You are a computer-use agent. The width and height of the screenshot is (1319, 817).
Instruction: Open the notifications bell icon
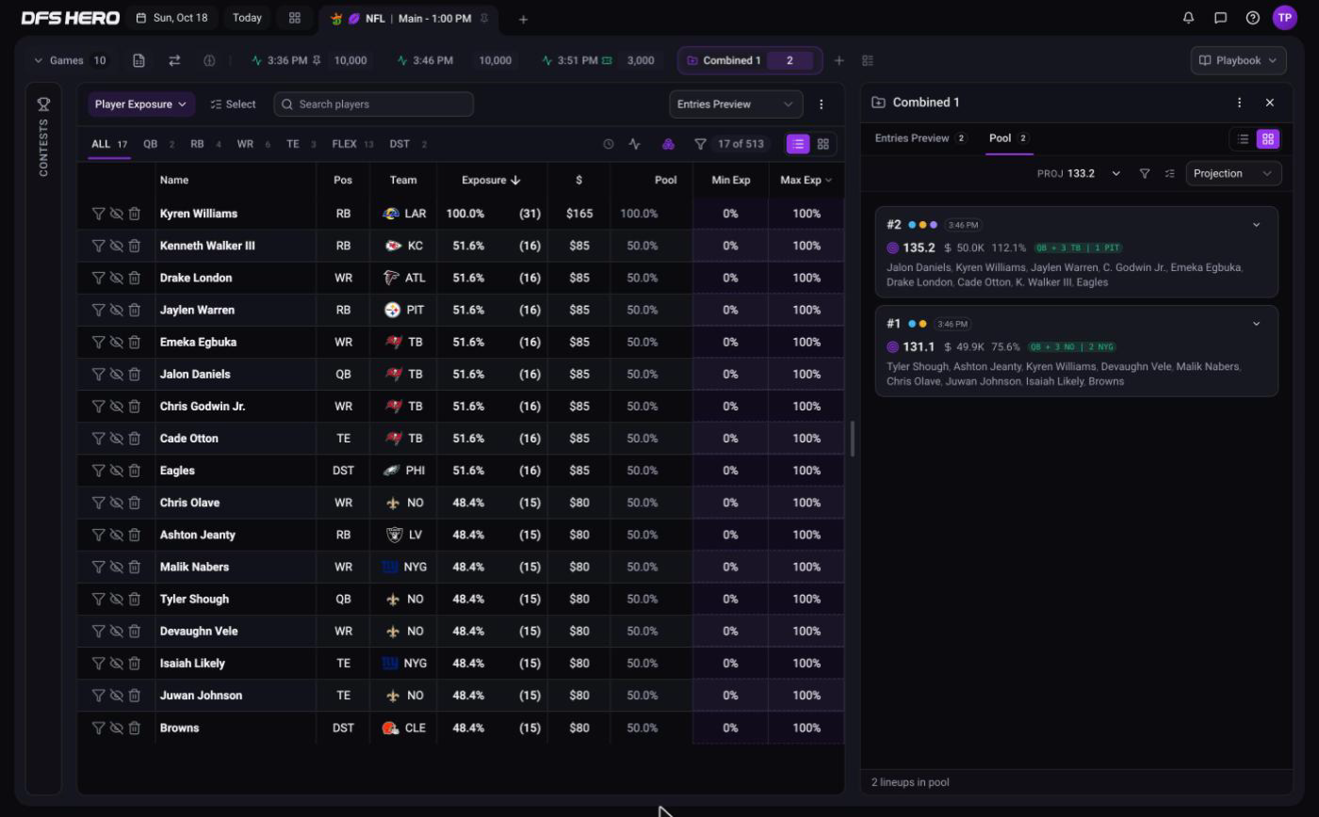point(1188,18)
